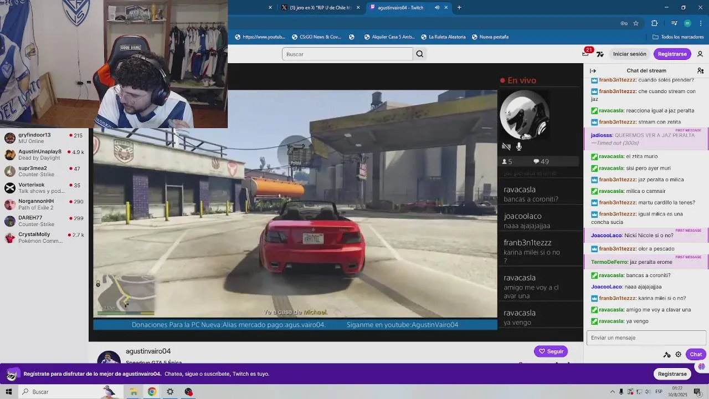Image resolution: width=709 pixels, height=399 pixels.
Task: Click the purple Chat send button
Action: [696, 354]
